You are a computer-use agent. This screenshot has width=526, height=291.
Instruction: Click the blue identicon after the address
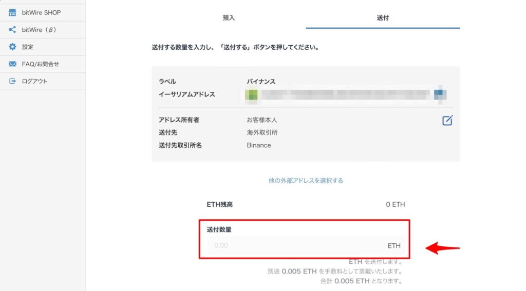[440, 94]
